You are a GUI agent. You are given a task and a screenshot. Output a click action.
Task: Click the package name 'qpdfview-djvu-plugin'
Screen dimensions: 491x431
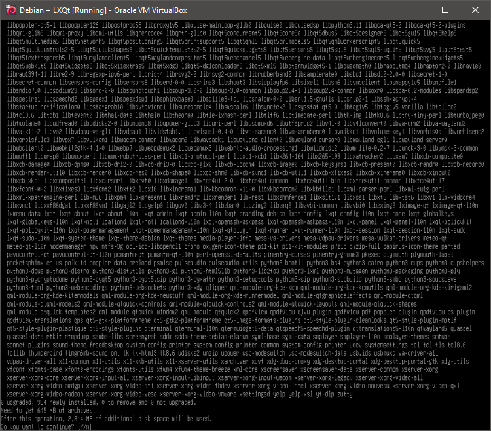(300, 312)
